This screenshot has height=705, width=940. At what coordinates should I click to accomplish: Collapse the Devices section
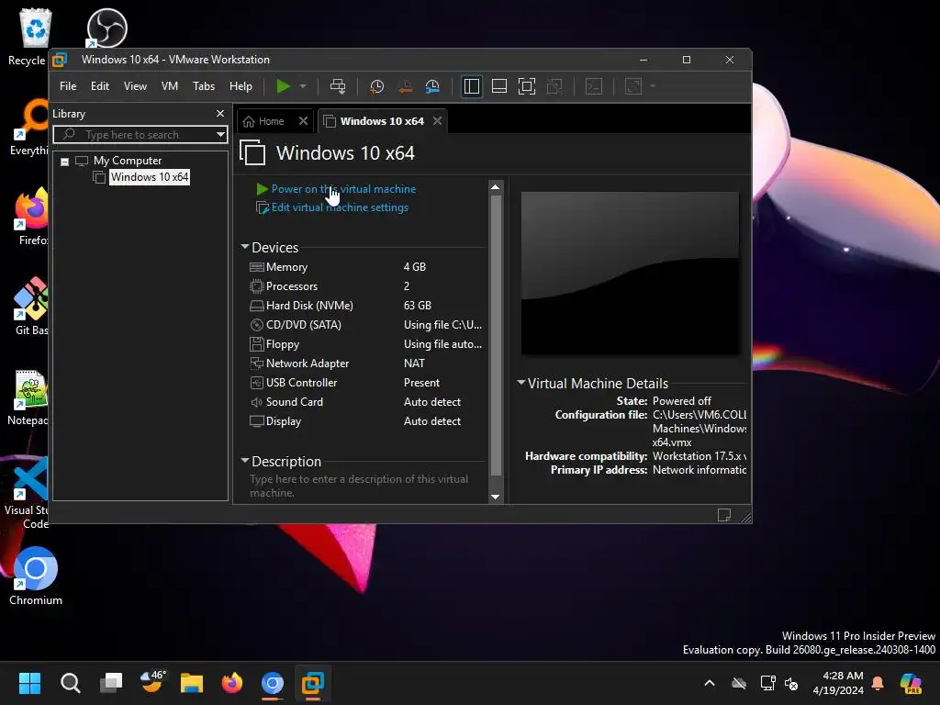(244, 247)
